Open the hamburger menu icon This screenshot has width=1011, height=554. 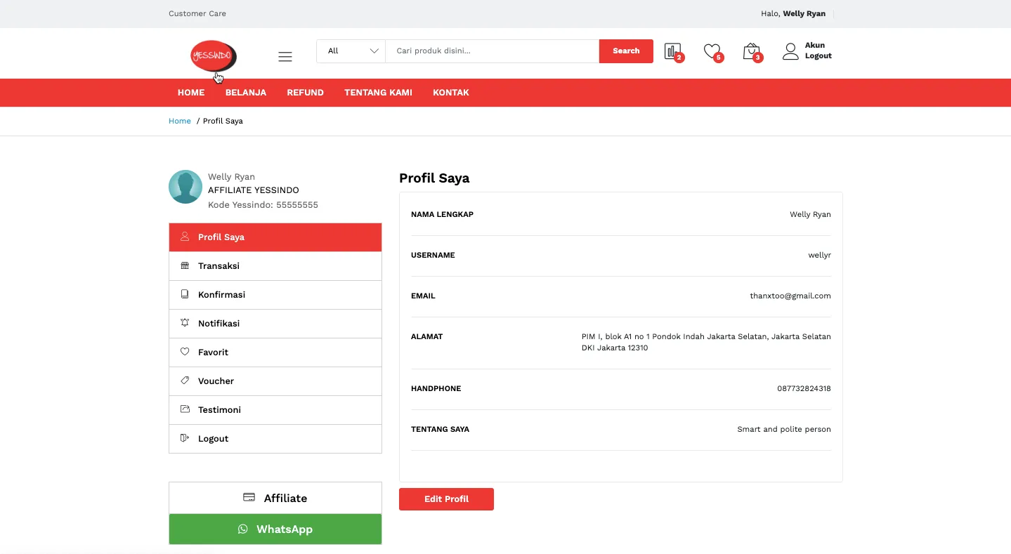(285, 57)
